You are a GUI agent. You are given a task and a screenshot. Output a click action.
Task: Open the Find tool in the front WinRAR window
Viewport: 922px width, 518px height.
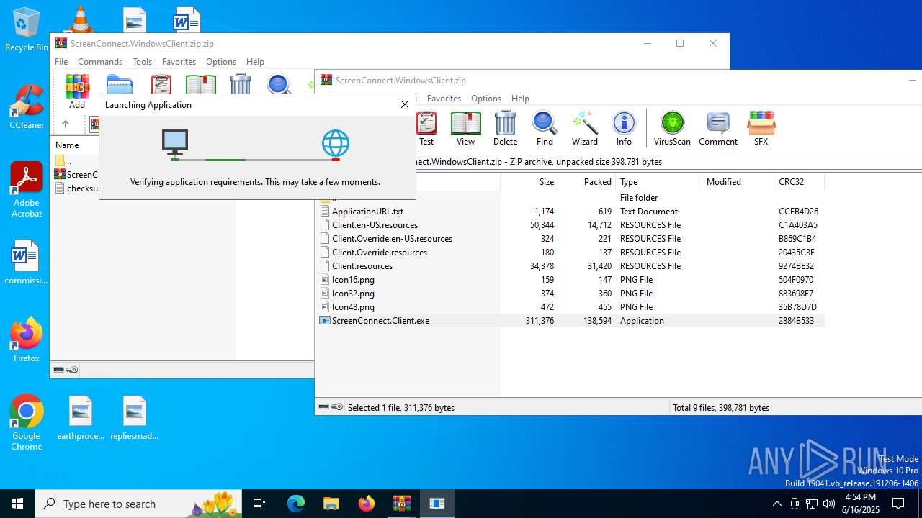click(545, 128)
